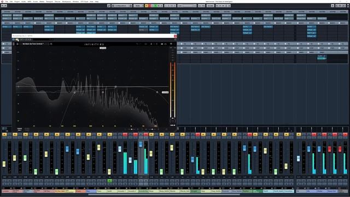Screen dimensions: 350x197
Task: Select the second EQ band node
Action: point(103,92)
